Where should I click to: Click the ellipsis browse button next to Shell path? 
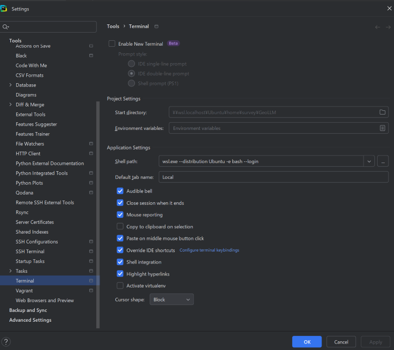coord(383,161)
